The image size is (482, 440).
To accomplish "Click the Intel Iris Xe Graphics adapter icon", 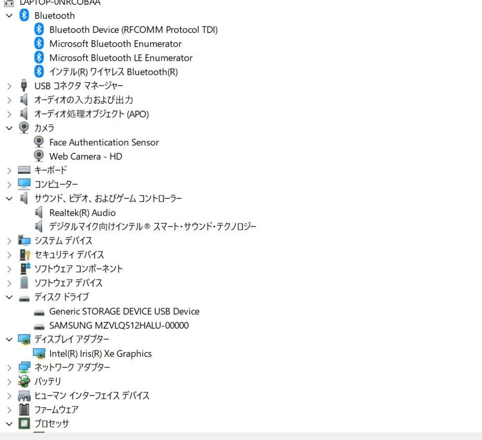I will (x=39, y=353).
